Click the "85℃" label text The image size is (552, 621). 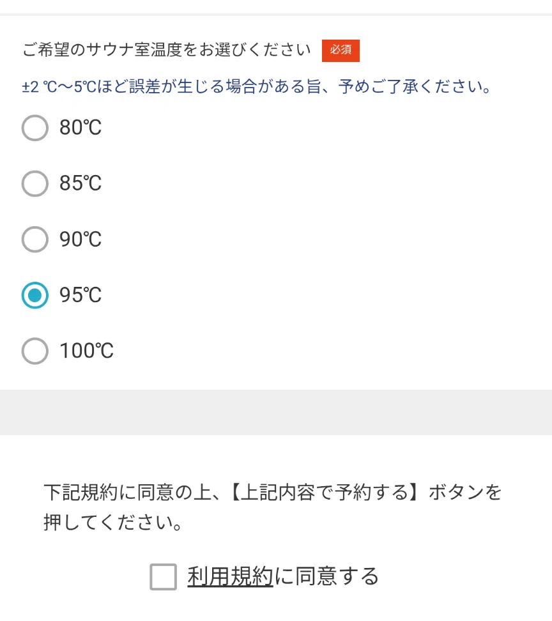tap(80, 183)
